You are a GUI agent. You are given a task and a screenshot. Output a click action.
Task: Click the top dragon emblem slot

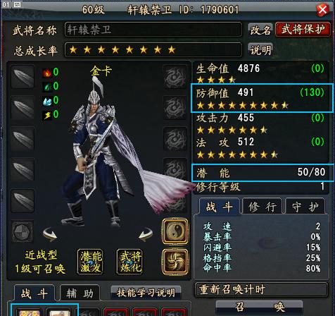click(x=175, y=77)
